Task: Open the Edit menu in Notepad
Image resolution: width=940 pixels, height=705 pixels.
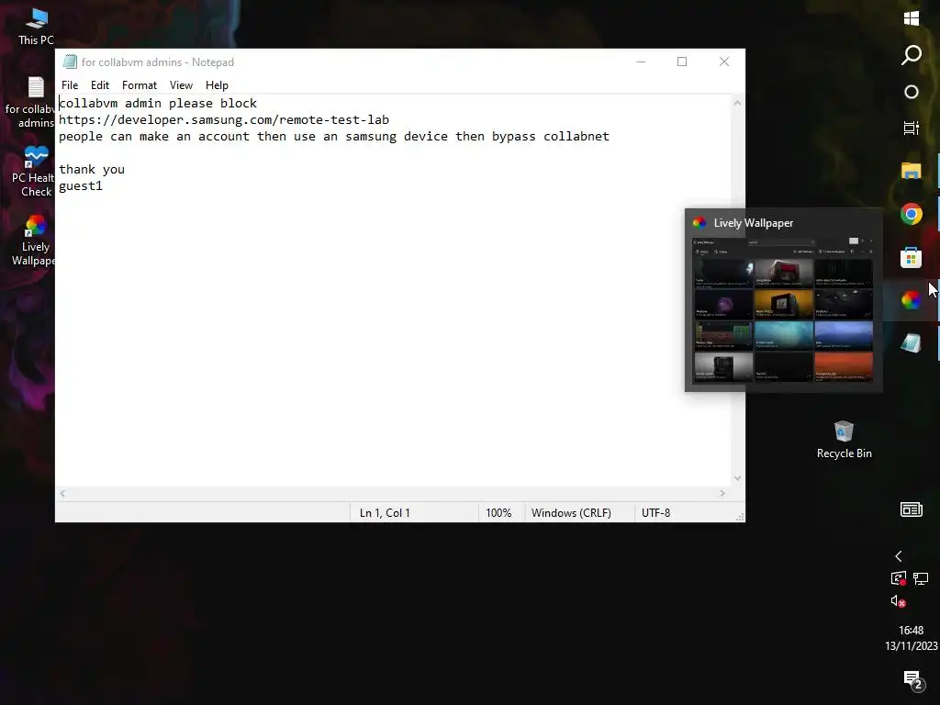Action: 99,85
